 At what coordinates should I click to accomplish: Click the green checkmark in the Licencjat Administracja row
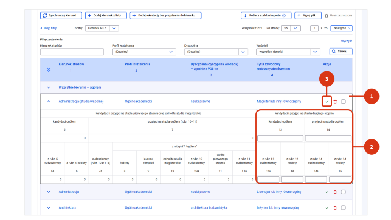tap(327, 192)
